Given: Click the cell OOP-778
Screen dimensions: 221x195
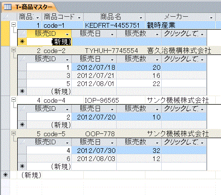Looking at the screenshot, I should 114,134.
